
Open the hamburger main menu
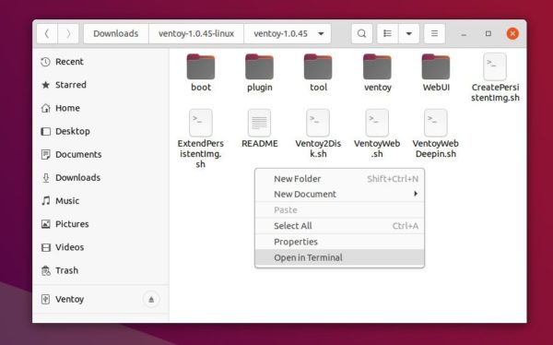coord(434,33)
